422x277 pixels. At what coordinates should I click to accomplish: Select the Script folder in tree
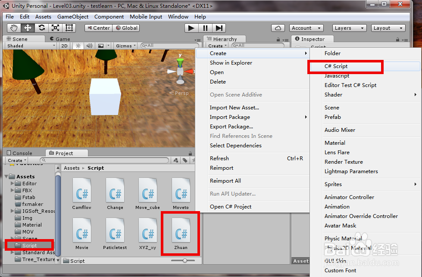click(x=30, y=246)
